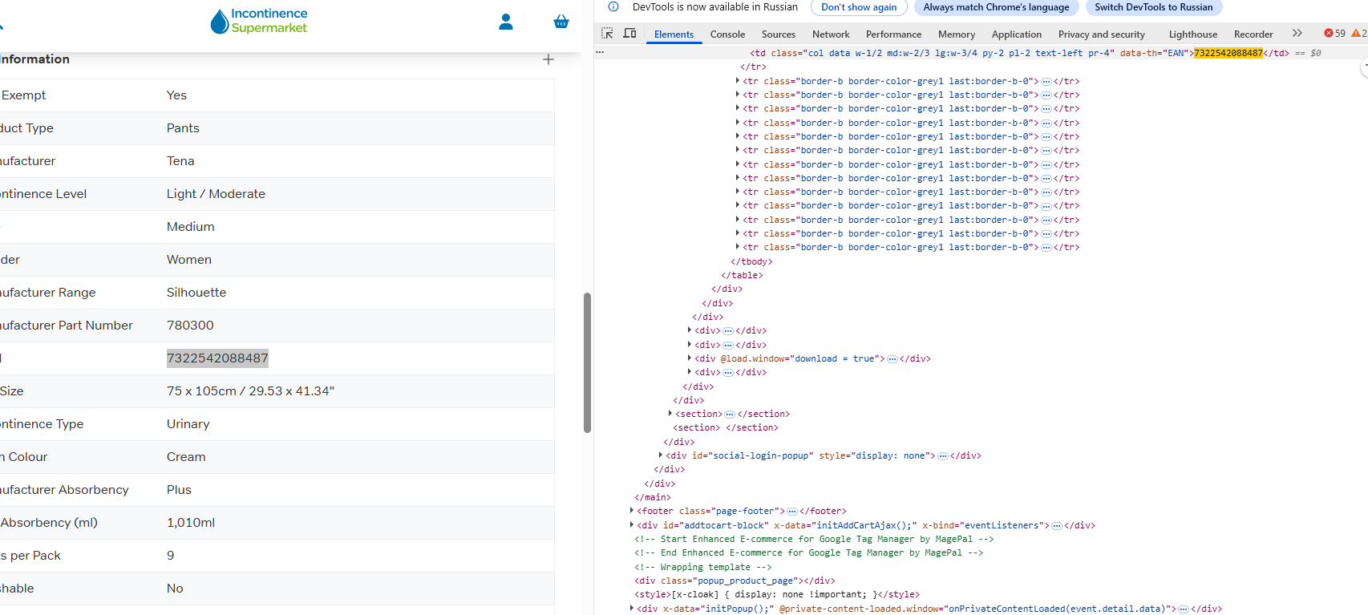Image resolution: width=1368 pixels, height=615 pixels.
Task: Expand the first section element
Action: (670, 414)
